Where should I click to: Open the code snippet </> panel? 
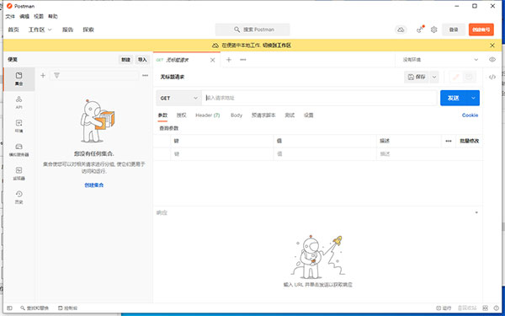(492, 77)
